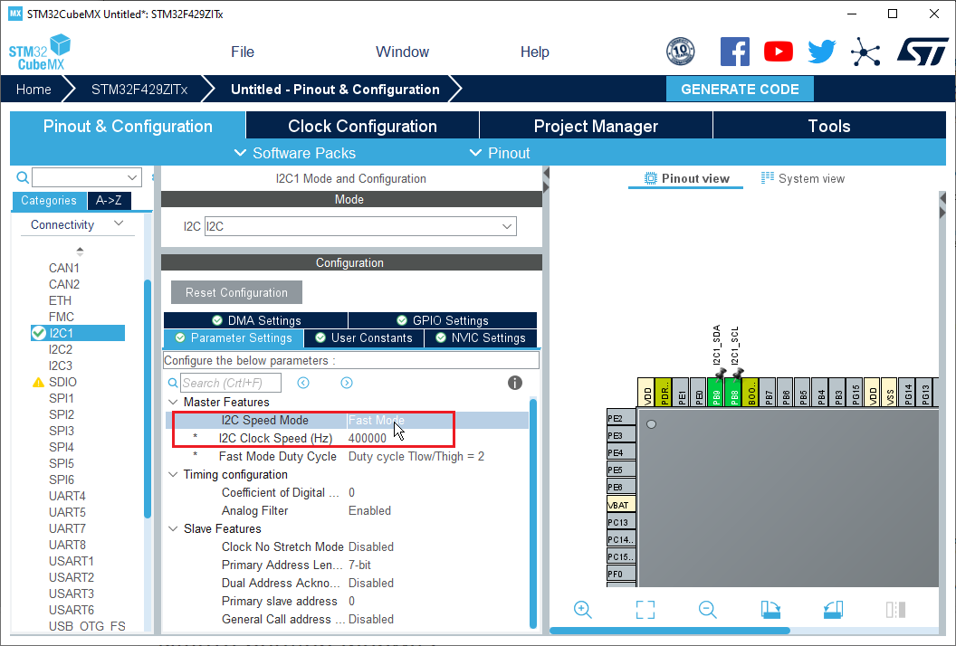This screenshot has height=646, width=956.
Task: Click the zoom in icon in pinout view
Action: coord(583,610)
